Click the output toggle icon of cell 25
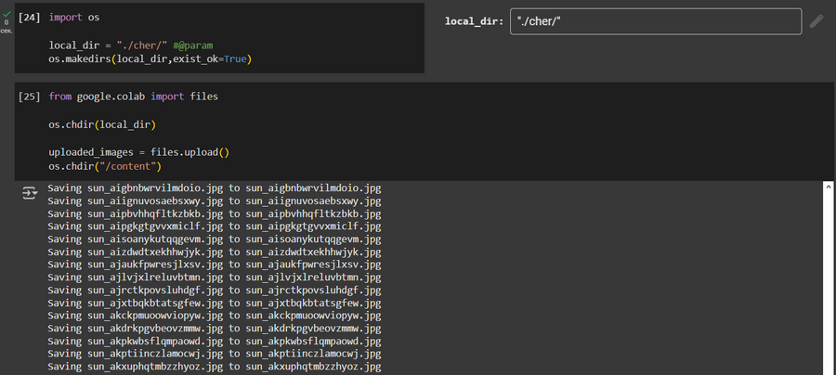This screenshot has height=375, width=836. coord(30,193)
